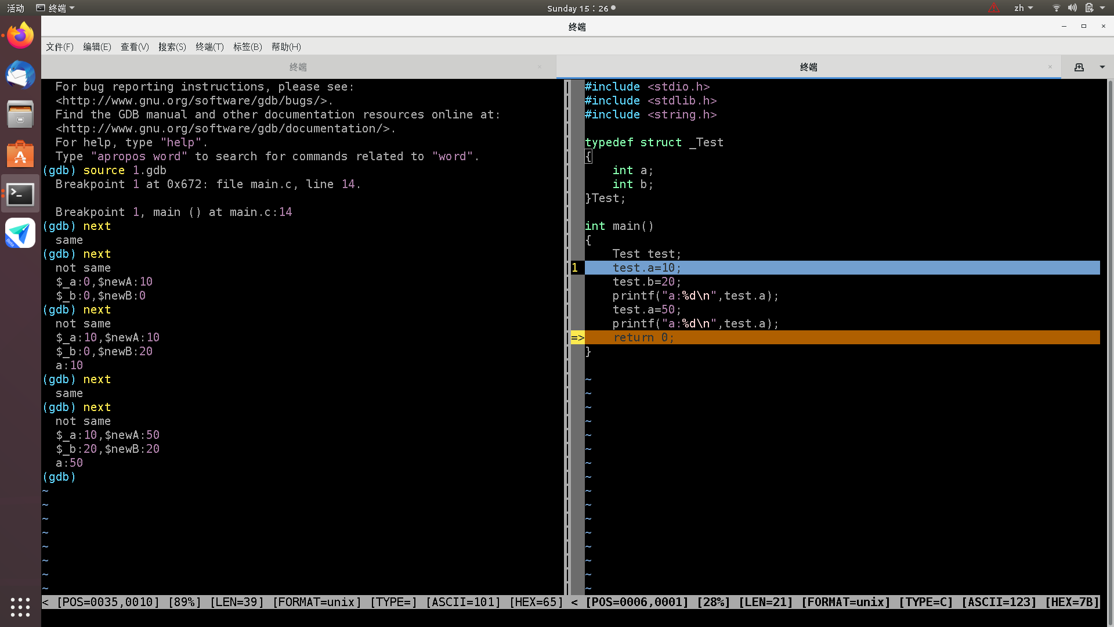Show applications grid
Viewport: 1114px width, 627px height.
20,607
